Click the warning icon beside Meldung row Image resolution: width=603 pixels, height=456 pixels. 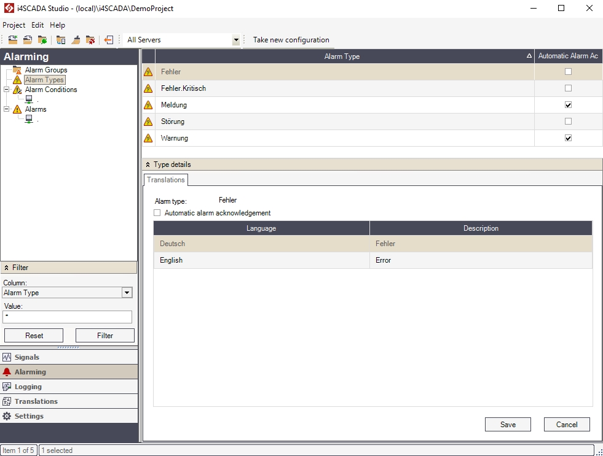coord(148,106)
